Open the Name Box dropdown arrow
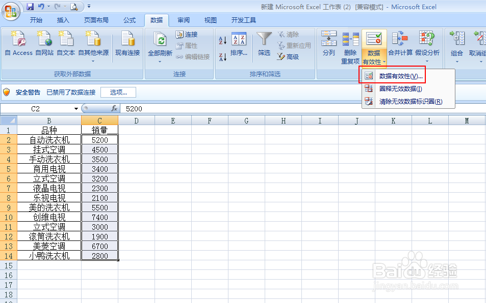Screen dimensions: 486x303 [76, 109]
